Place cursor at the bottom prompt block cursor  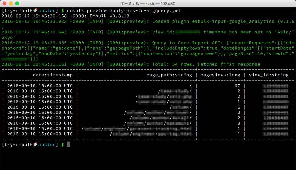pyautogui.click(x=69, y=144)
